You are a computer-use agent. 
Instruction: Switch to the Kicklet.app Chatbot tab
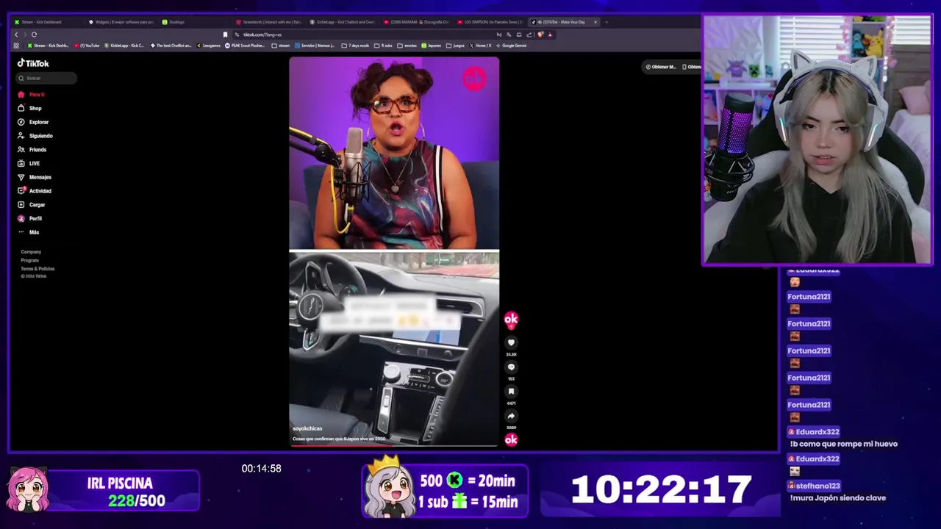pos(343,22)
